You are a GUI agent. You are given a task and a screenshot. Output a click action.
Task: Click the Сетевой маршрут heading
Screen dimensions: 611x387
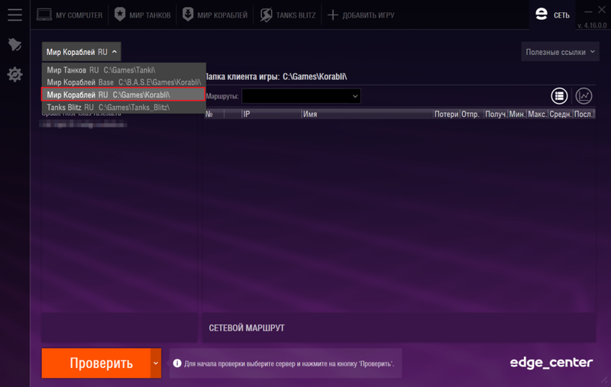(x=247, y=327)
